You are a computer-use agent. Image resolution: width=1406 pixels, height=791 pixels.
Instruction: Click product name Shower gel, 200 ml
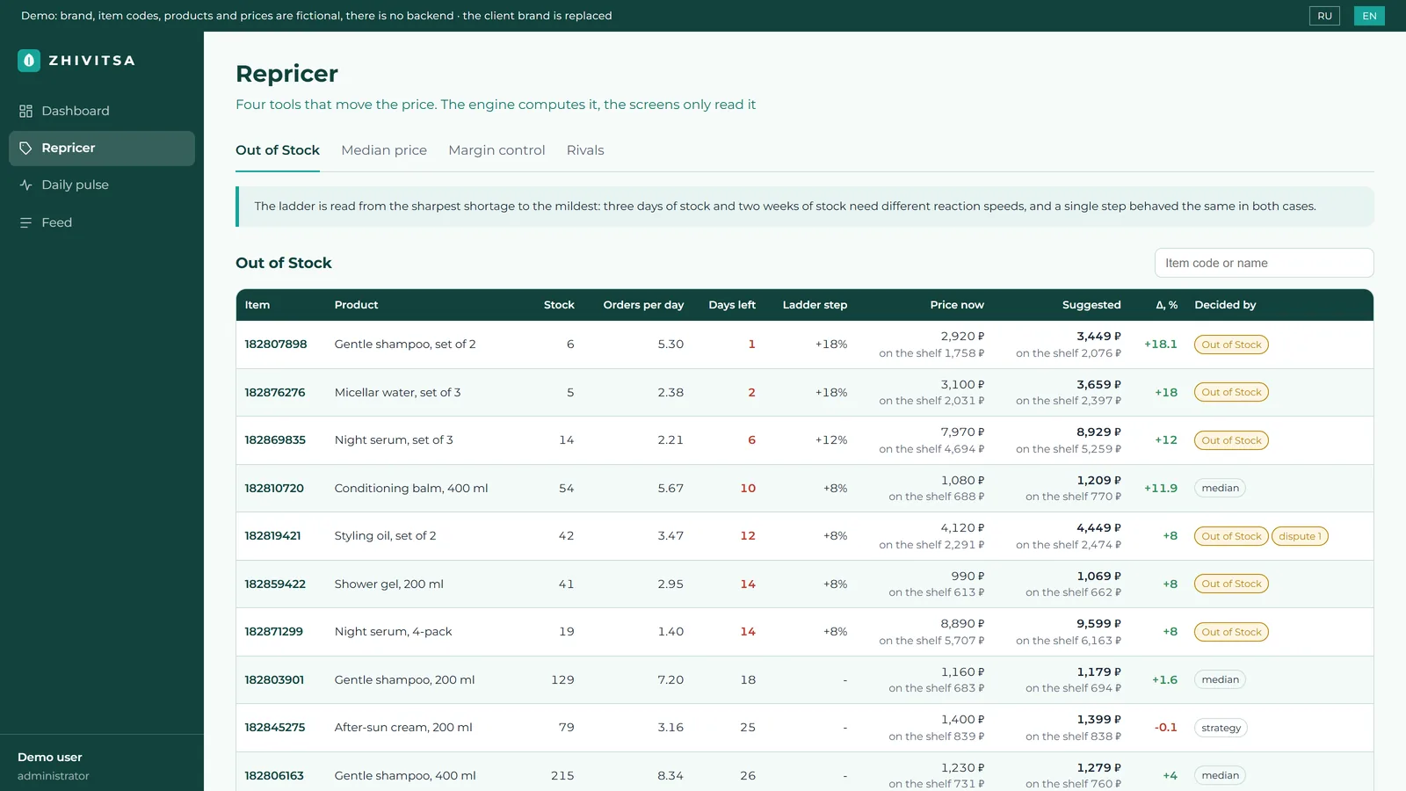(388, 584)
